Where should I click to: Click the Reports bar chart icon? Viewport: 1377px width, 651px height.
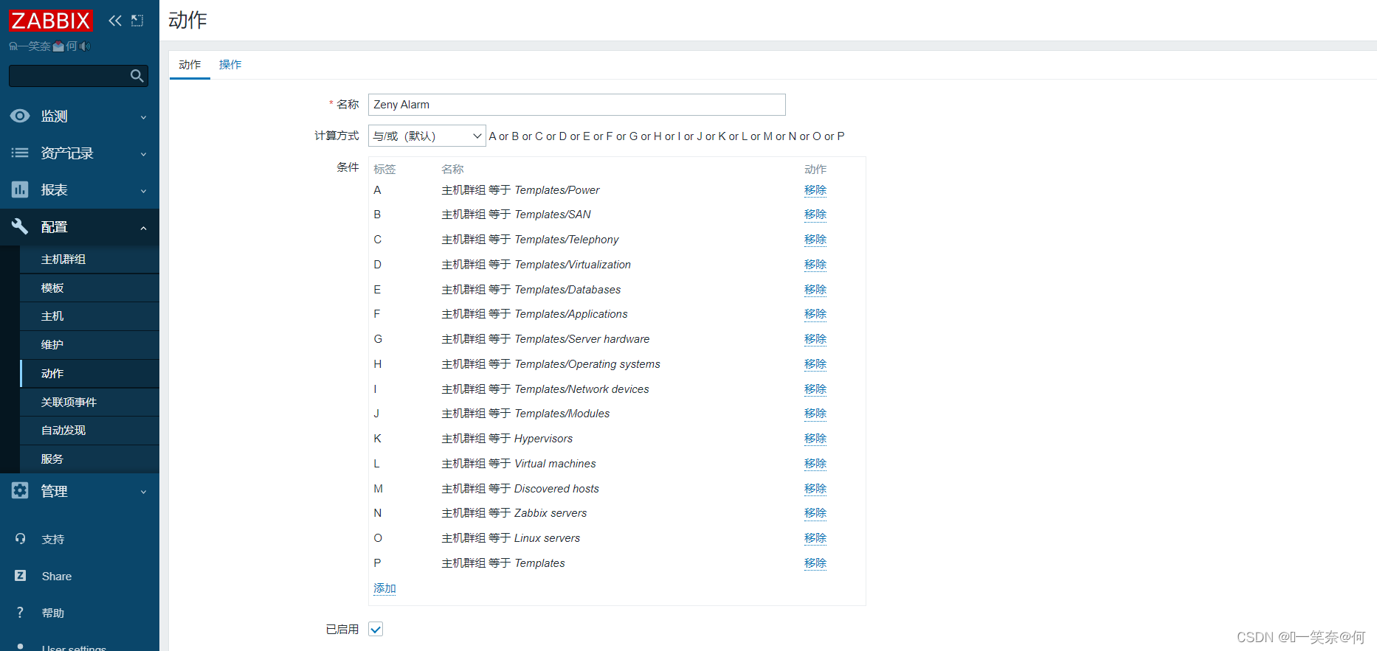20,189
